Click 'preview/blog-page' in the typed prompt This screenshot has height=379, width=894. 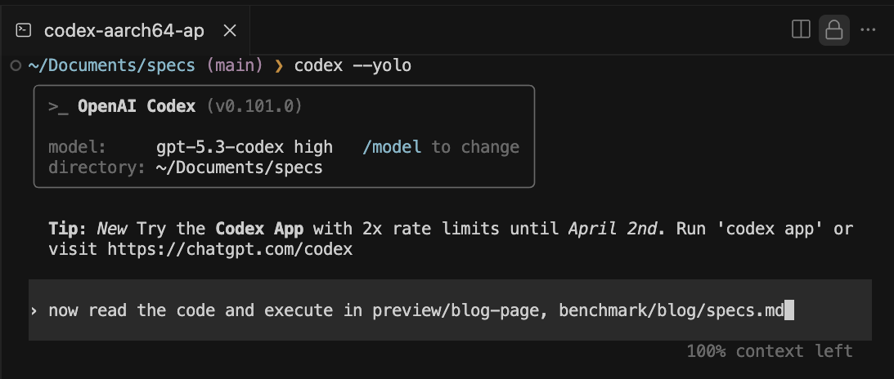click(456, 310)
